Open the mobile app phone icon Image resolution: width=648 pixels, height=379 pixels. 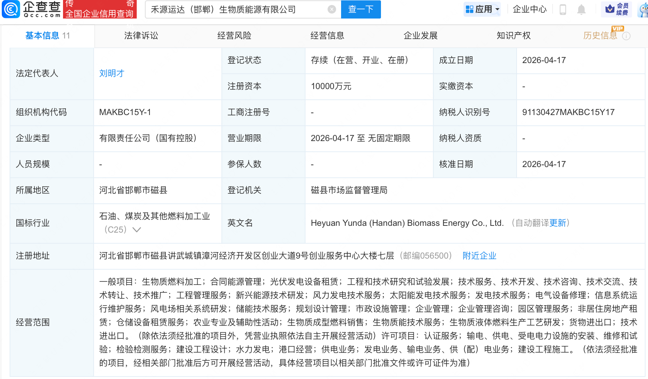[x=563, y=9]
